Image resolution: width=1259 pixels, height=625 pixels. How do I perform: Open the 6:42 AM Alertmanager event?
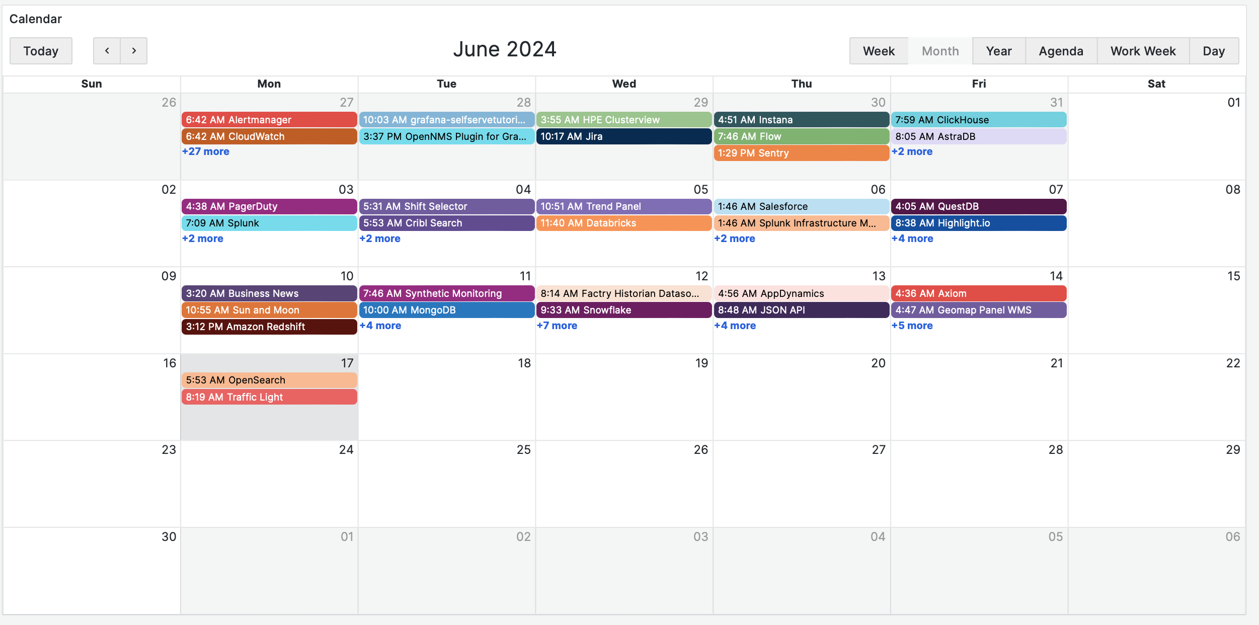(x=269, y=120)
